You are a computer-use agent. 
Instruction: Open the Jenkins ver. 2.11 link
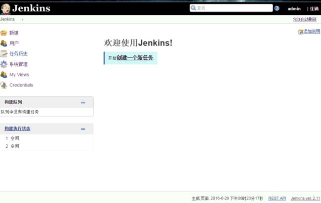pyautogui.click(x=305, y=198)
